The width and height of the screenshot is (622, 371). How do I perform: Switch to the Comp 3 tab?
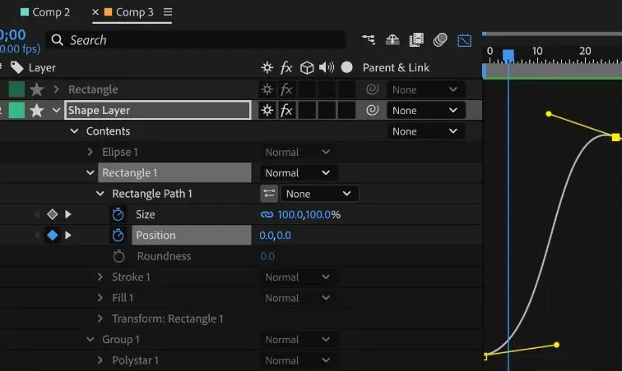[129, 12]
